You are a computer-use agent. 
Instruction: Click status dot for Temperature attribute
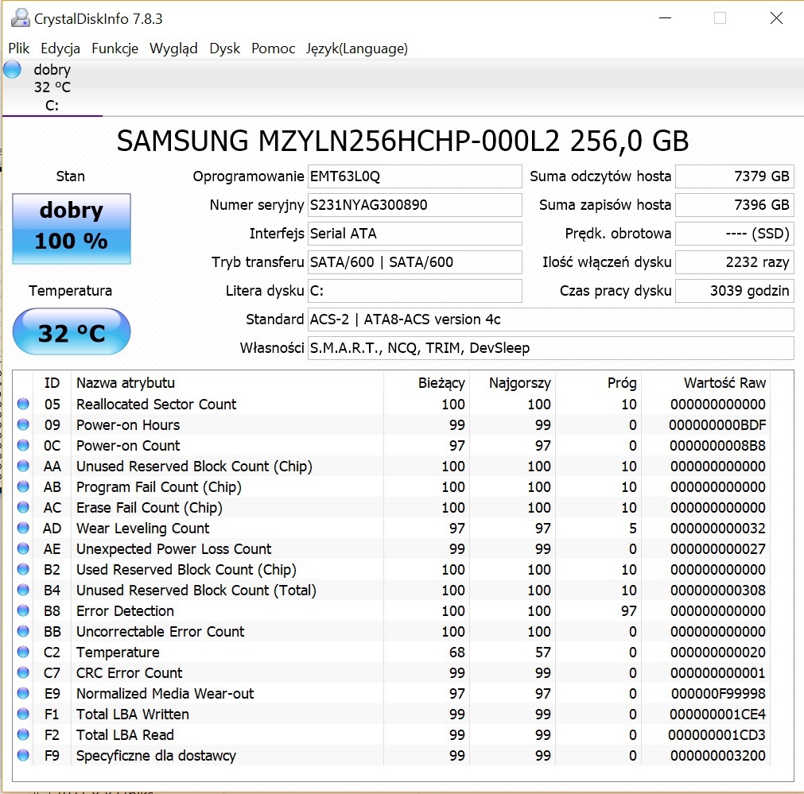(x=23, y=652)
